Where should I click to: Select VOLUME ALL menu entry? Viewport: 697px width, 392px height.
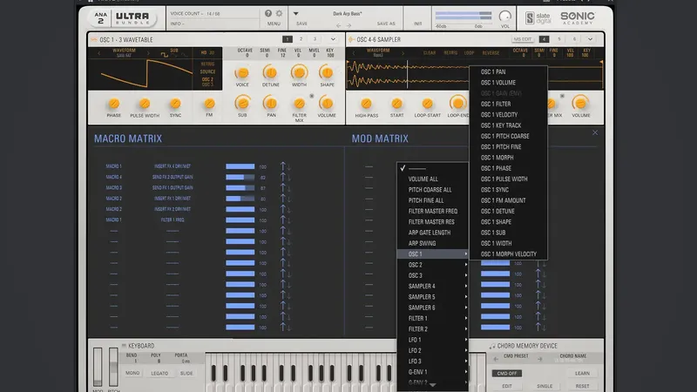coord(432,179)
